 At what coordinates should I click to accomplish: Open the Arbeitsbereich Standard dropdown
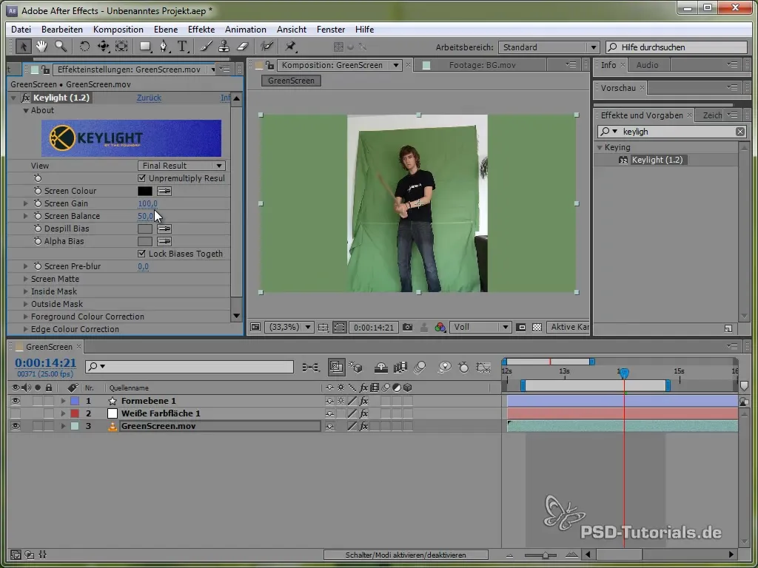point(549,47)
